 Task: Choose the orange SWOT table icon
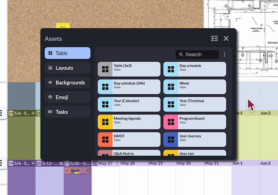point(105,139)
